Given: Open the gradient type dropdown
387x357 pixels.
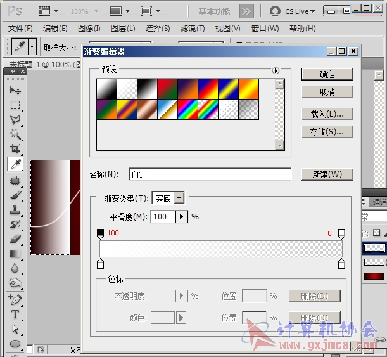Looking at the screenshot, I should (x=179, y=198).
